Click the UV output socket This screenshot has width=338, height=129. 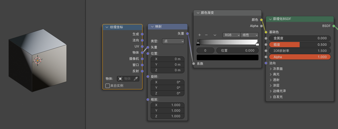click(x=142, y=46)
